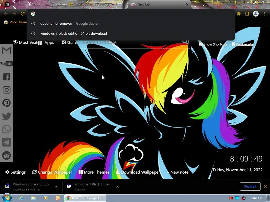Toggle the Chrome side panel icon
Screen dimensions: 270x202
tap(247, 14)
